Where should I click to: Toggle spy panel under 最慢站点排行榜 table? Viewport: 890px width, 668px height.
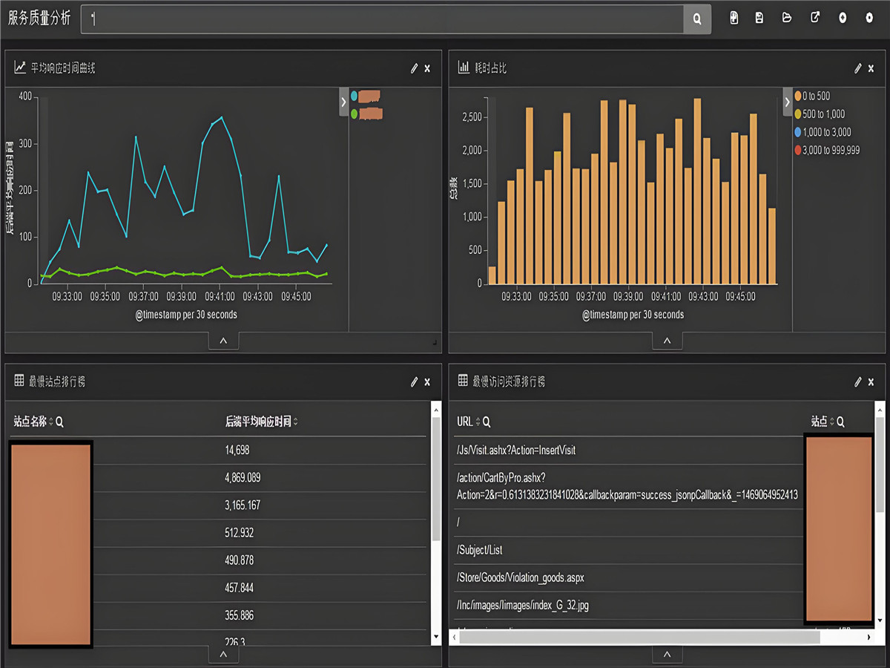pos(223,654)
